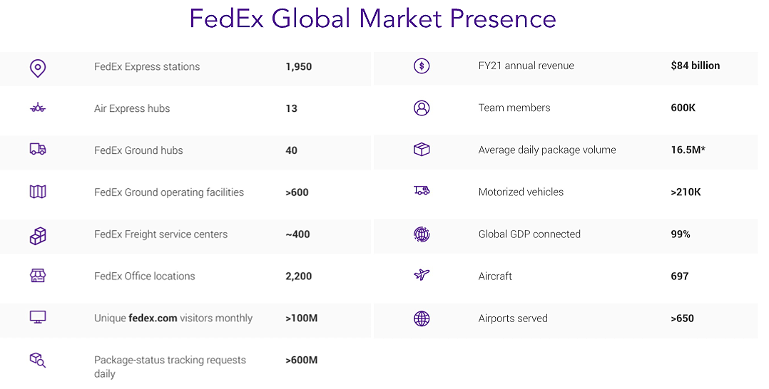
Task: Click the bold fedex.com text
Action: pyautogui.click(x=153, y=318)
